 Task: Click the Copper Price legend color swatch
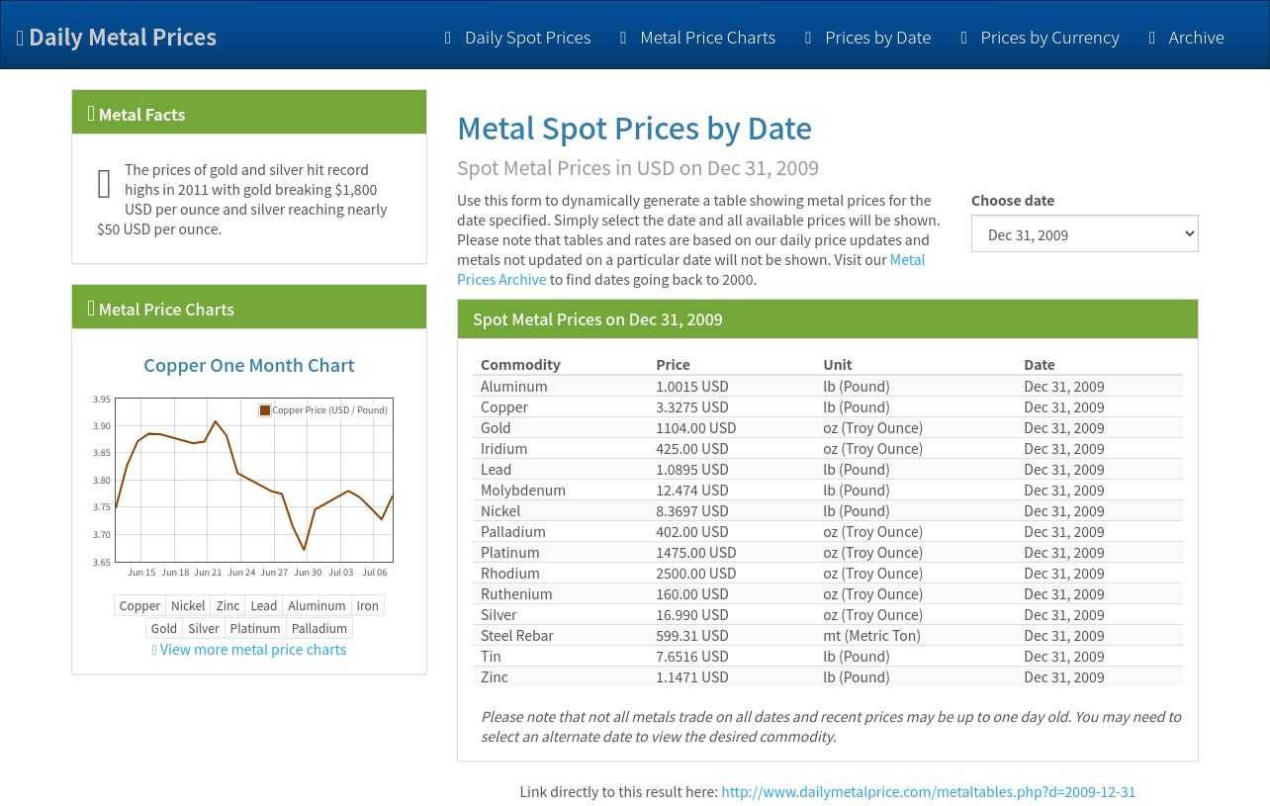coord(265,410)
